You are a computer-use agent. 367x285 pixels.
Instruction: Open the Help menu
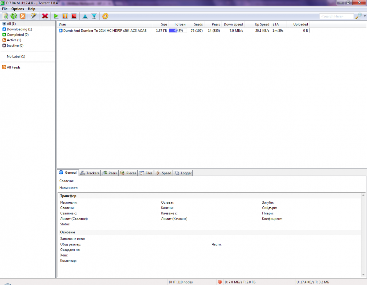click(32, 9)
